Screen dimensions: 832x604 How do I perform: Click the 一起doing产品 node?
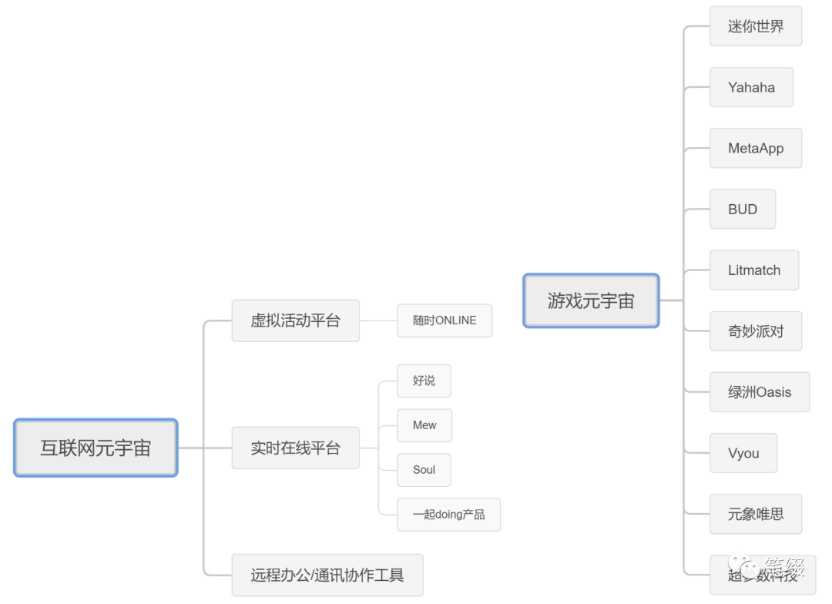tap(449, 515)
